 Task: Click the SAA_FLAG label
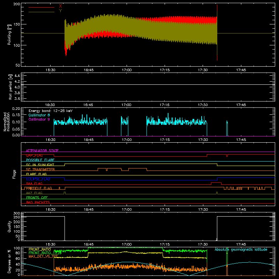point(34,183)
